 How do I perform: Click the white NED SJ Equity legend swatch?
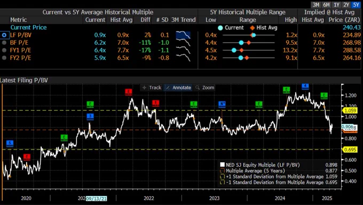pos(222,165)
